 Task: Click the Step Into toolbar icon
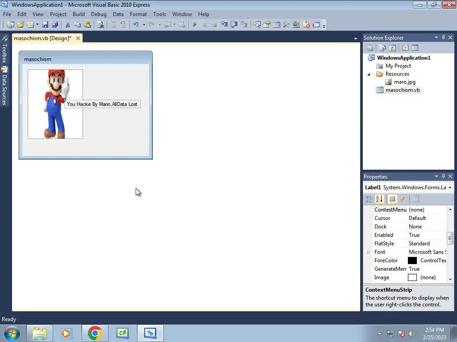pos(224,25)
